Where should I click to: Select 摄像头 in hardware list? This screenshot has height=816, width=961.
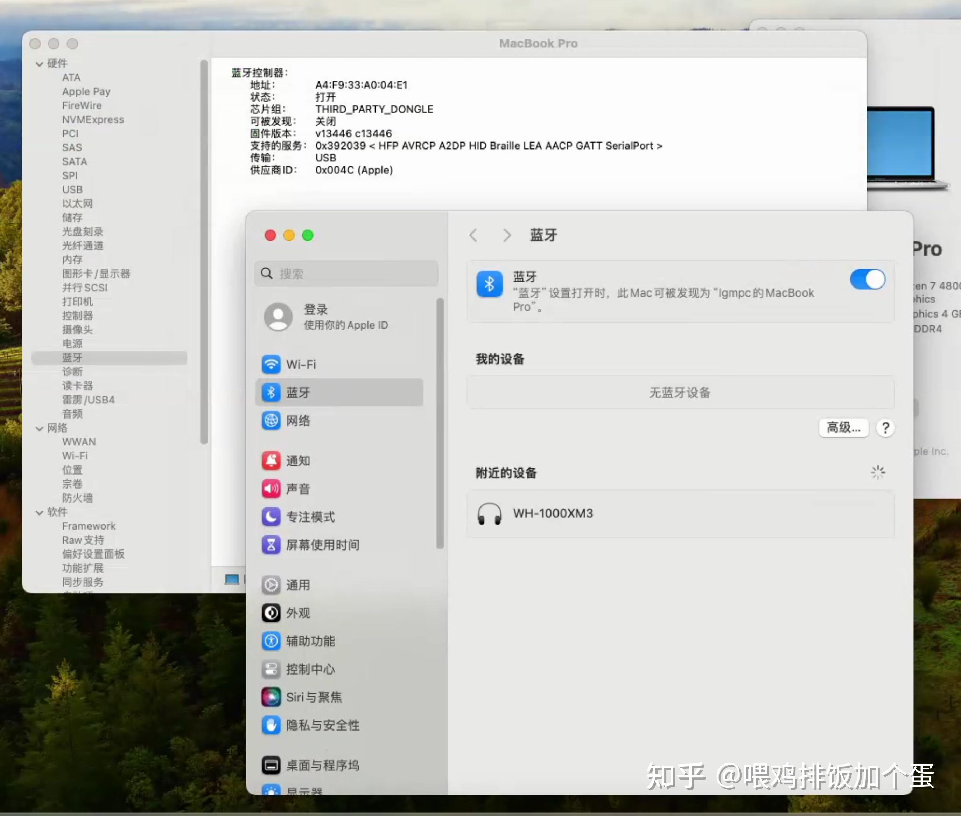pos(77,330)
